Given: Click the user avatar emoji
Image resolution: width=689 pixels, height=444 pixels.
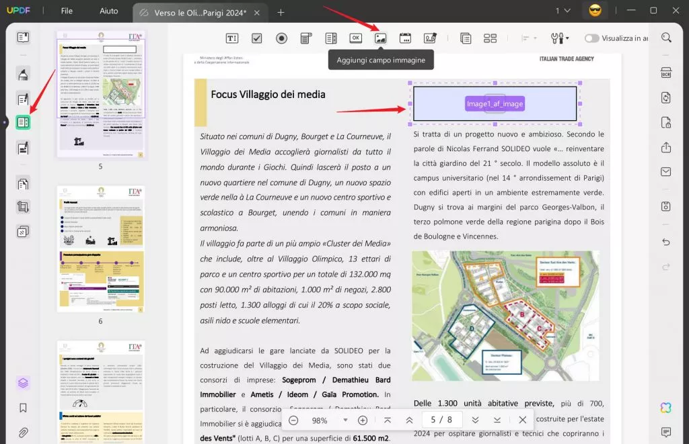Looking at the screenshot, I should 595,11.
